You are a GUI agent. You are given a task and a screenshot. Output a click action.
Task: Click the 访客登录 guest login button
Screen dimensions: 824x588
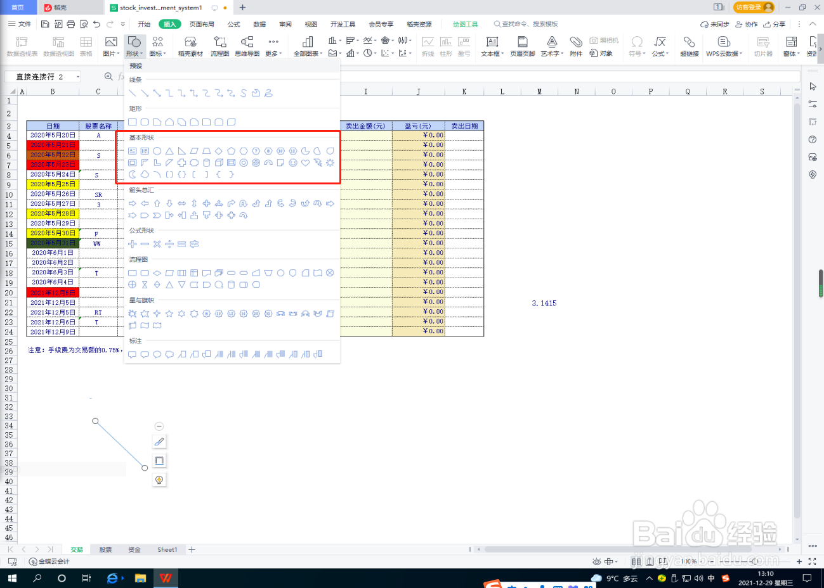click(x=754, y=7)
